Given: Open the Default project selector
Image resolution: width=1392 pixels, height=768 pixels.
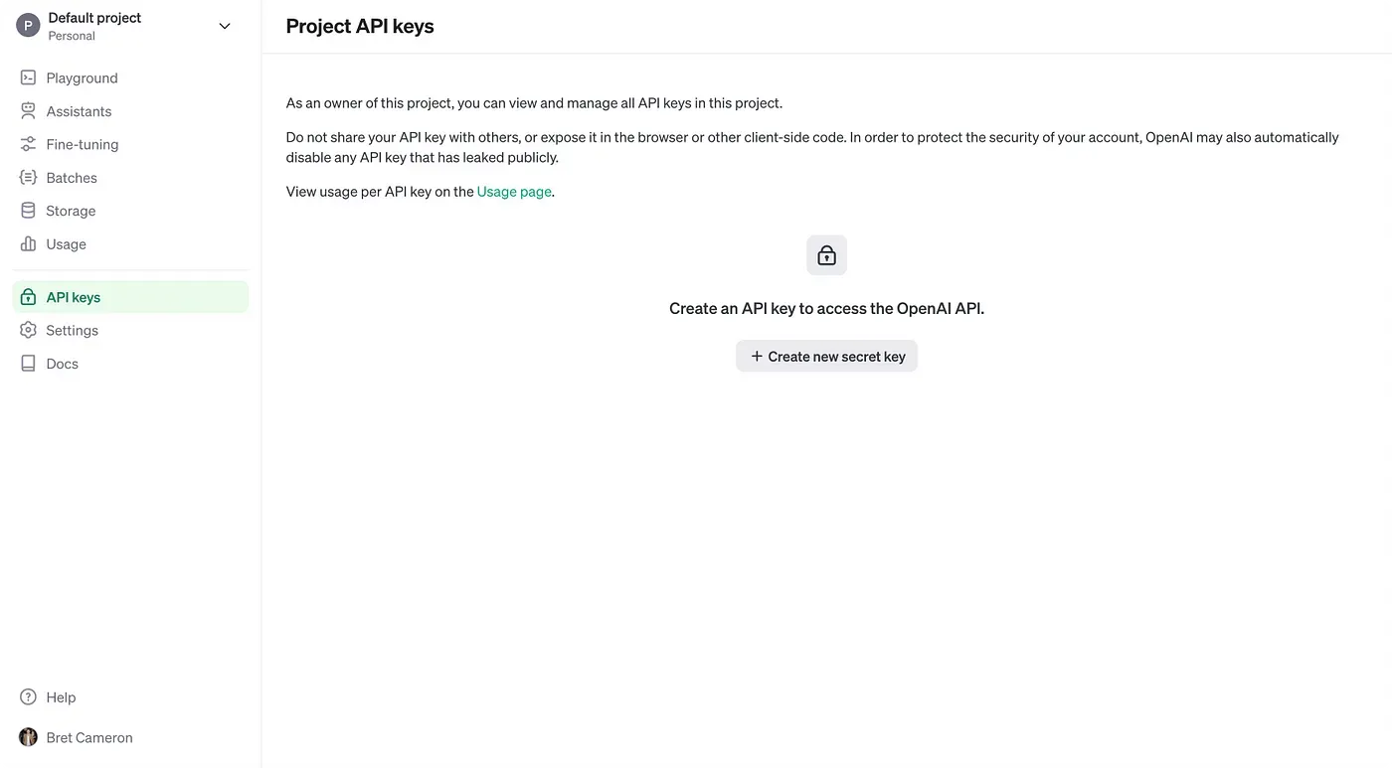Looking at the screenshot, I should tap(124, 26).
